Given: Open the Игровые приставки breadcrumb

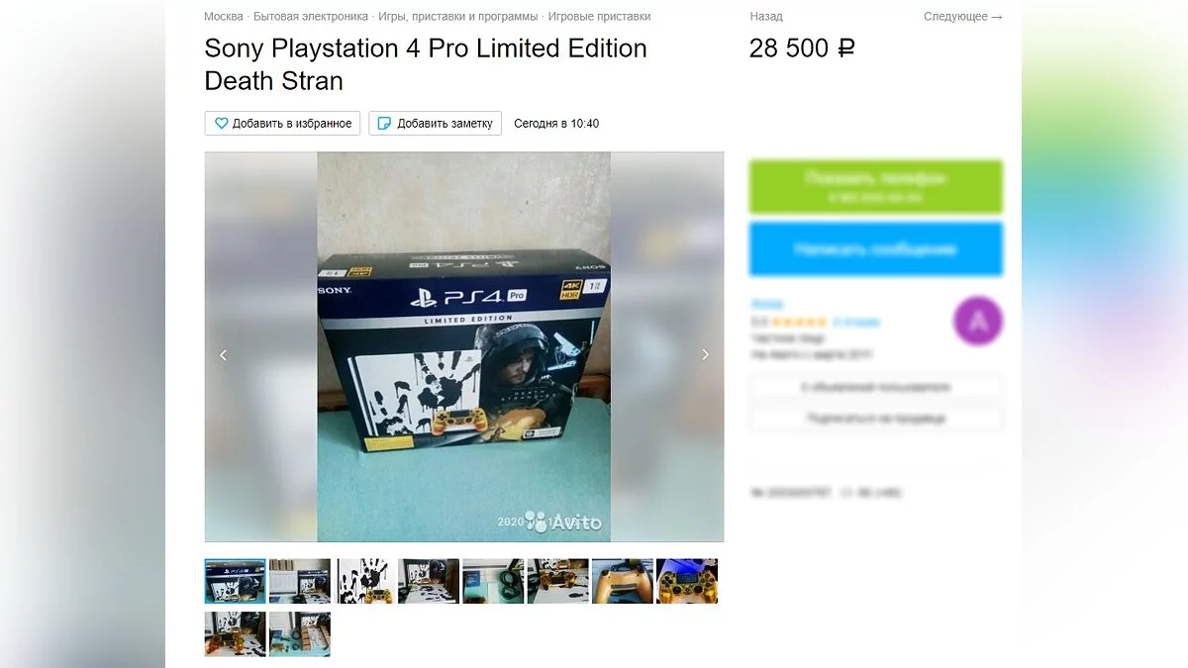Looking at the screenshot, I should (599, 17).
